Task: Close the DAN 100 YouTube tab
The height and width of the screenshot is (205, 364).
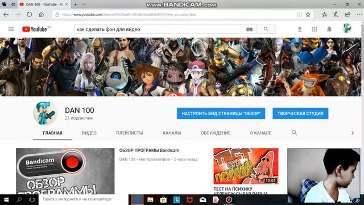Action: pos(67,4)
